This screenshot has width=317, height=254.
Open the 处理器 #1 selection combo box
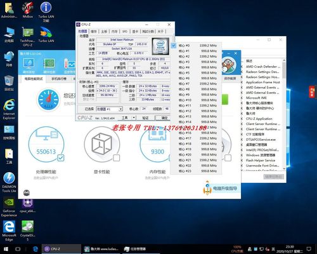pyautogui.click(x=109, y=109)
